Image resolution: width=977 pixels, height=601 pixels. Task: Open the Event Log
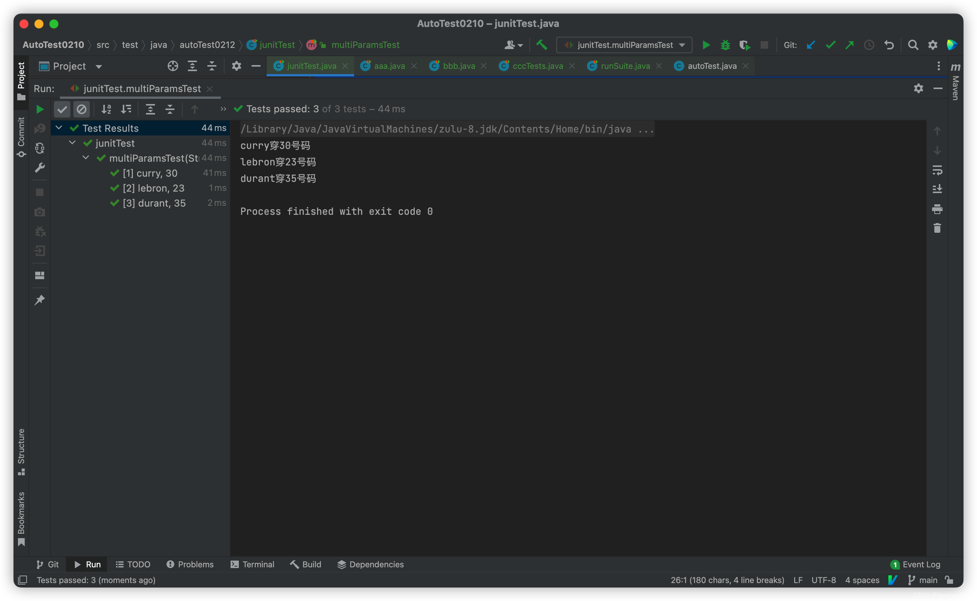915,564
